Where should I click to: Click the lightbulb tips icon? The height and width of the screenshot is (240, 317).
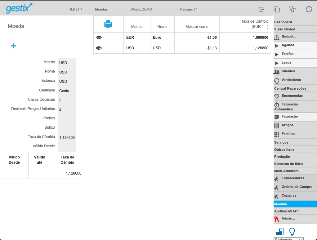pyautogui.click(x=292, y=232)
